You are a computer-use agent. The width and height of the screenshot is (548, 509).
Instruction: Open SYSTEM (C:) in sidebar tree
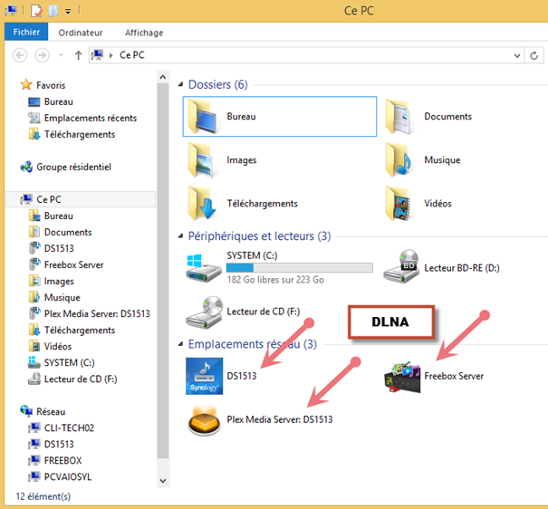pyautogui.click(x=69, y=362)
